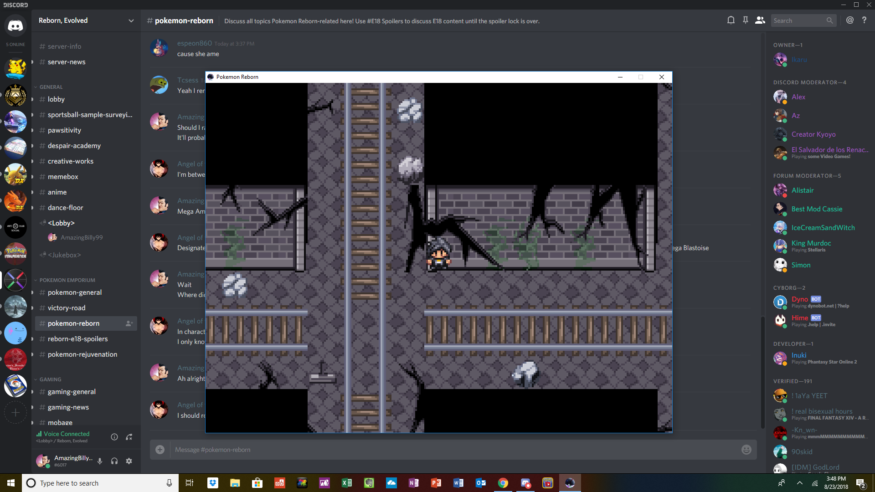This screenshot has width=875, height=492.
Task: Click member list scrollbar
Action: (x=762, y=371)
